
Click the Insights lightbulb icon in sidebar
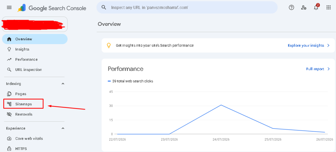9,49
